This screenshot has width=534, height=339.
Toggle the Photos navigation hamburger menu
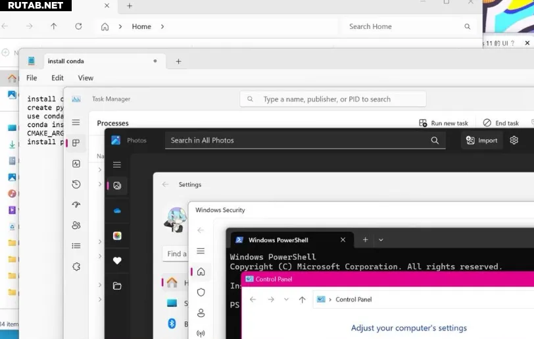click(117, 165)
